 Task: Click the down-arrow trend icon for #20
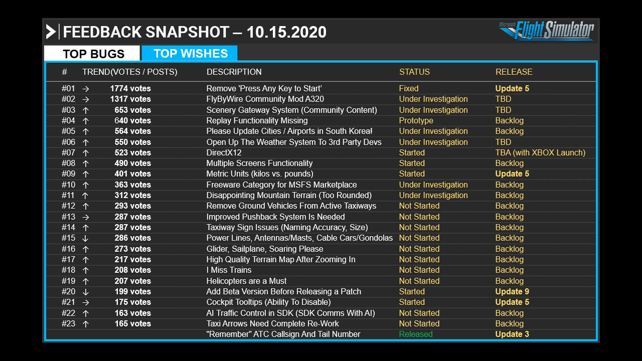pyautogui.click(x=85, y=291)
